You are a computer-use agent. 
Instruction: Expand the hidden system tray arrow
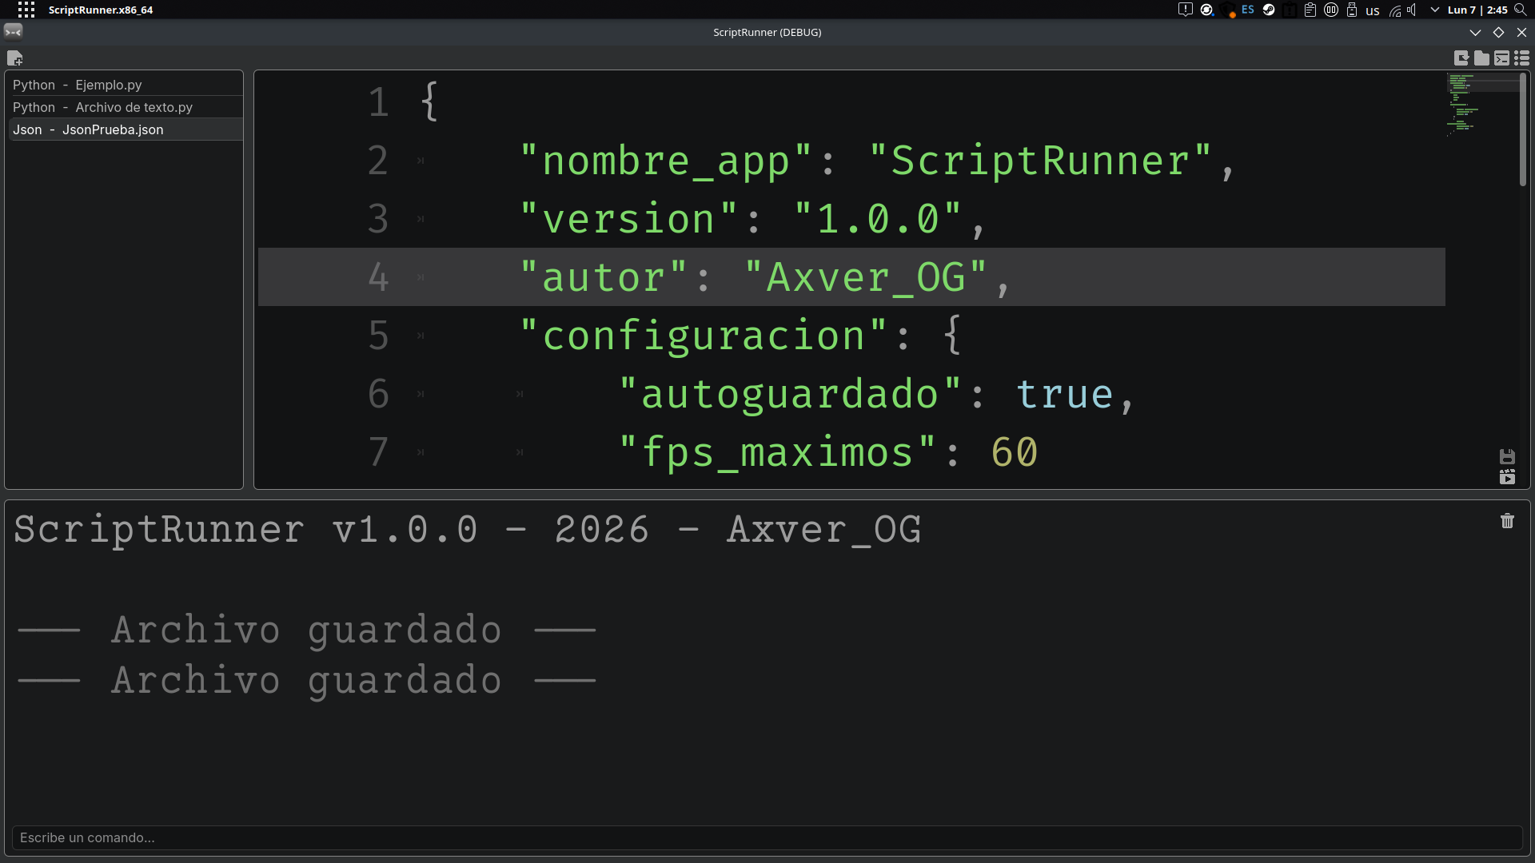1435,10
